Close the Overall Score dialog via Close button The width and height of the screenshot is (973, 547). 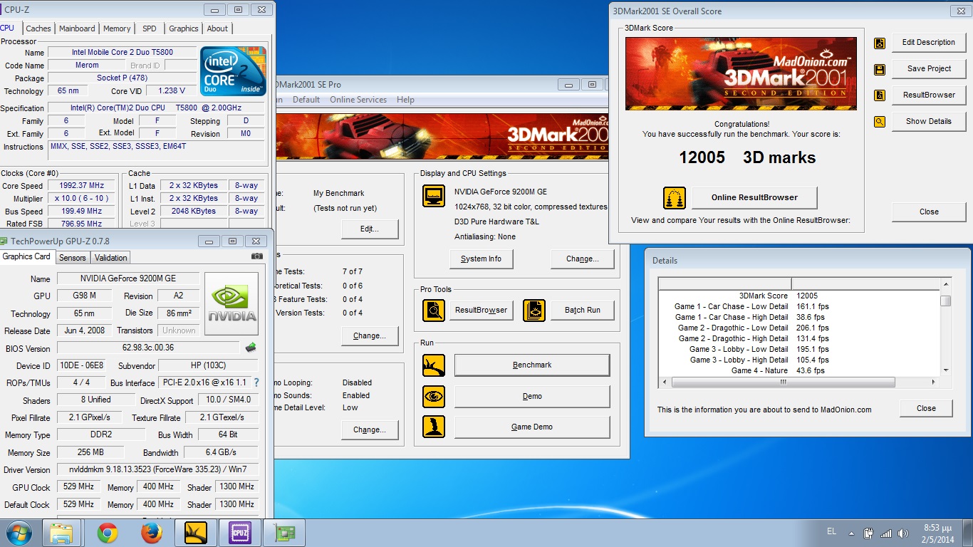pos(929,212)
